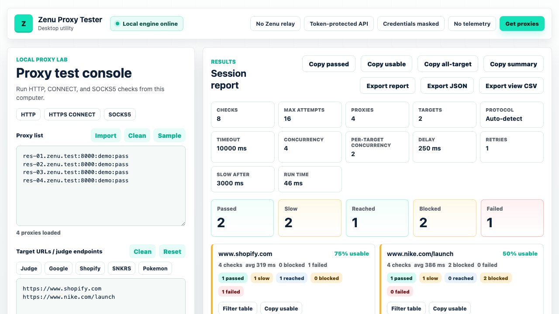Focus the target URLs text area
559x314 pixels.
pos(101,297)
